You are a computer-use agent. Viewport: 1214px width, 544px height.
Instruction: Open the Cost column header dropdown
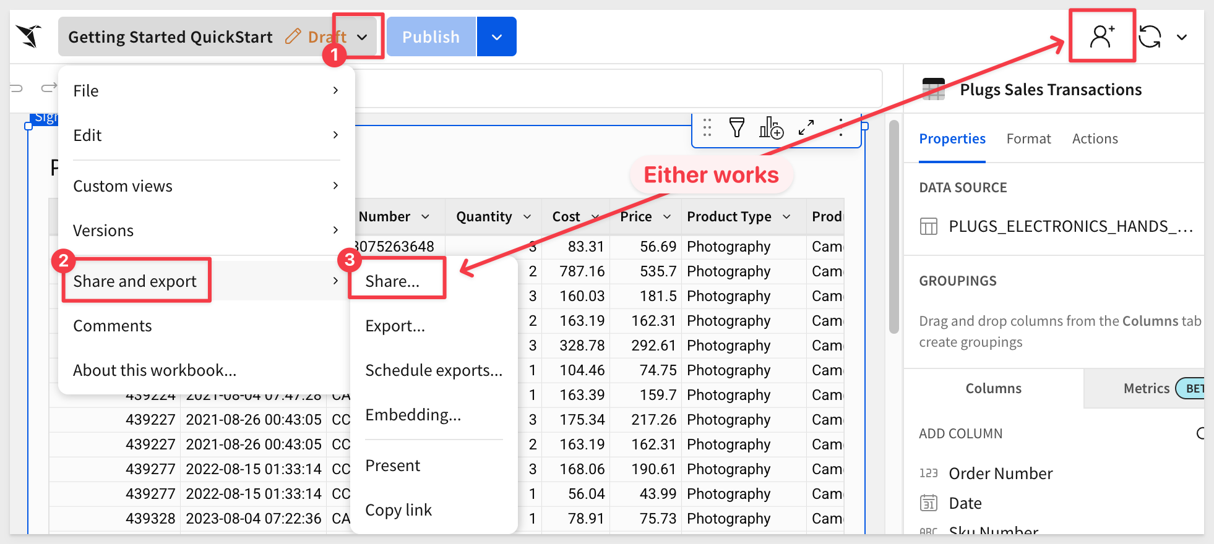(x=595, y=217)
